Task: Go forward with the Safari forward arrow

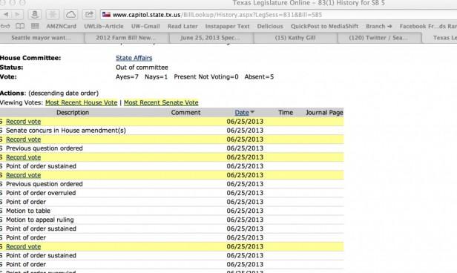Action: pyautogui.click(x=17, y=14)
